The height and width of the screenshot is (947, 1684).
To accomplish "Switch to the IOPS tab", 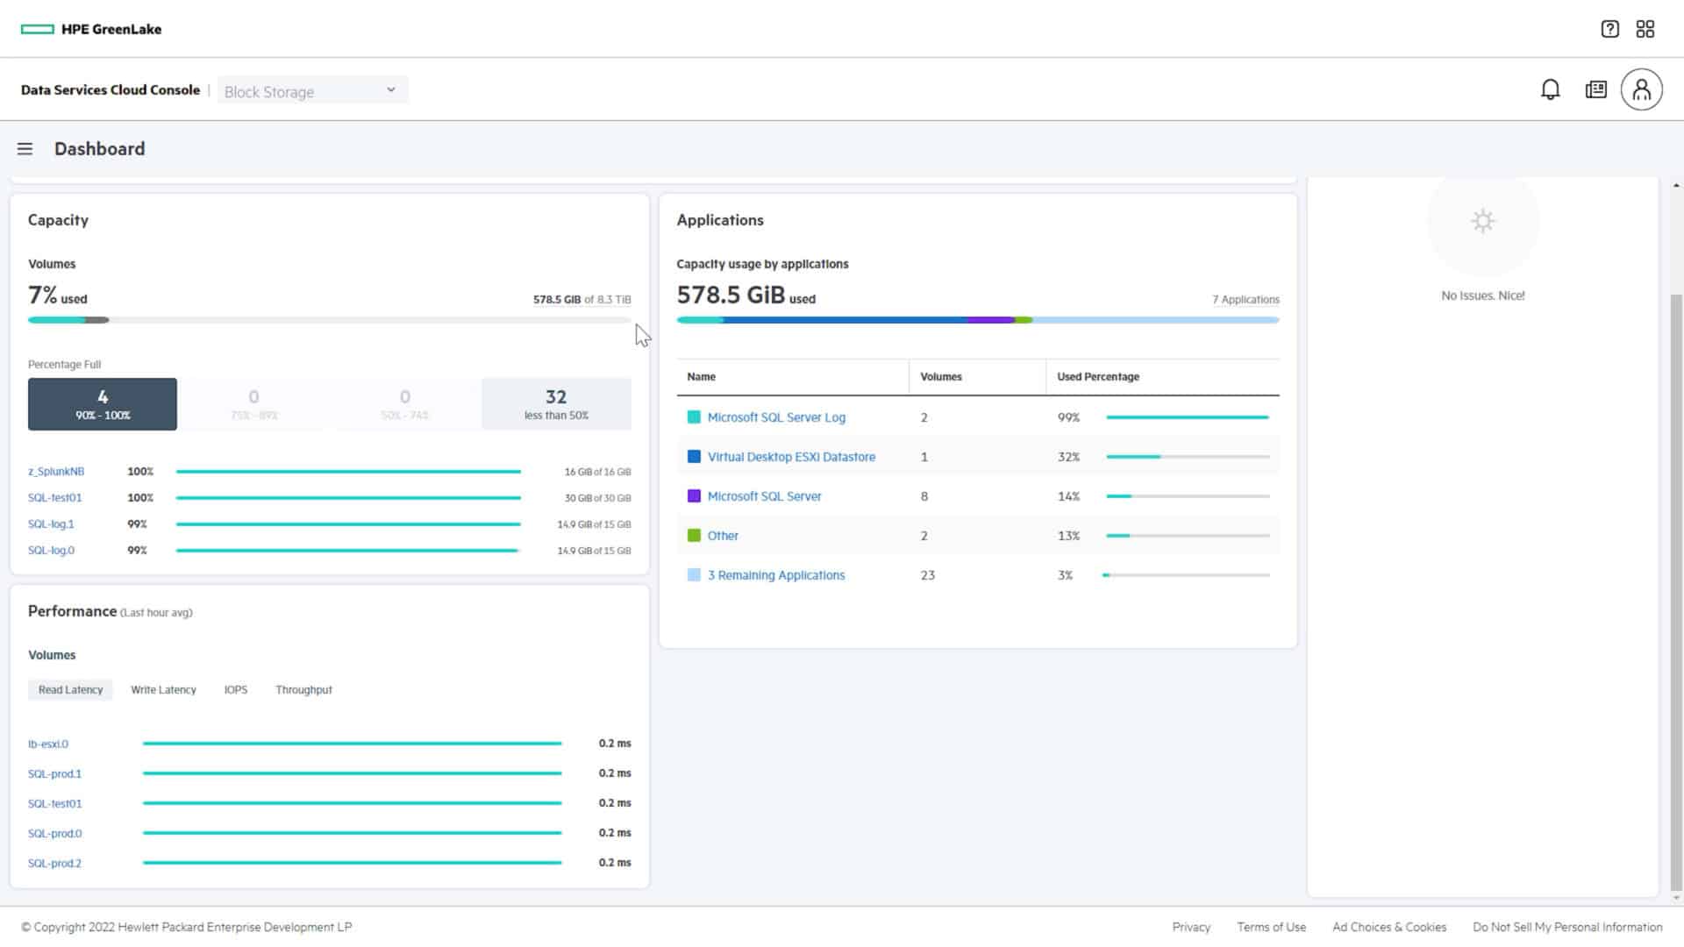I will [x=235, y=690].
